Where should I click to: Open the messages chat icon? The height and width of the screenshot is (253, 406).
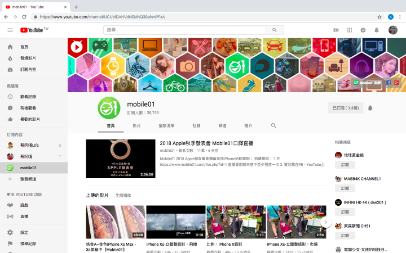363,30
